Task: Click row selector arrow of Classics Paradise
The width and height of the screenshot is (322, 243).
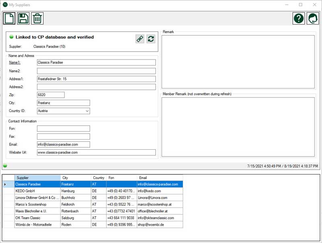Action: pos(8,184)
